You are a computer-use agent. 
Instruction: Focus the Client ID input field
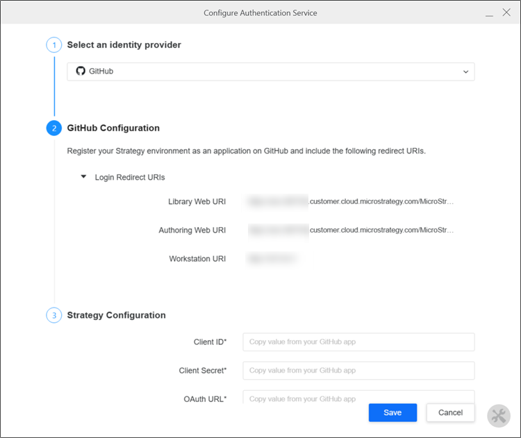[358, 342]
